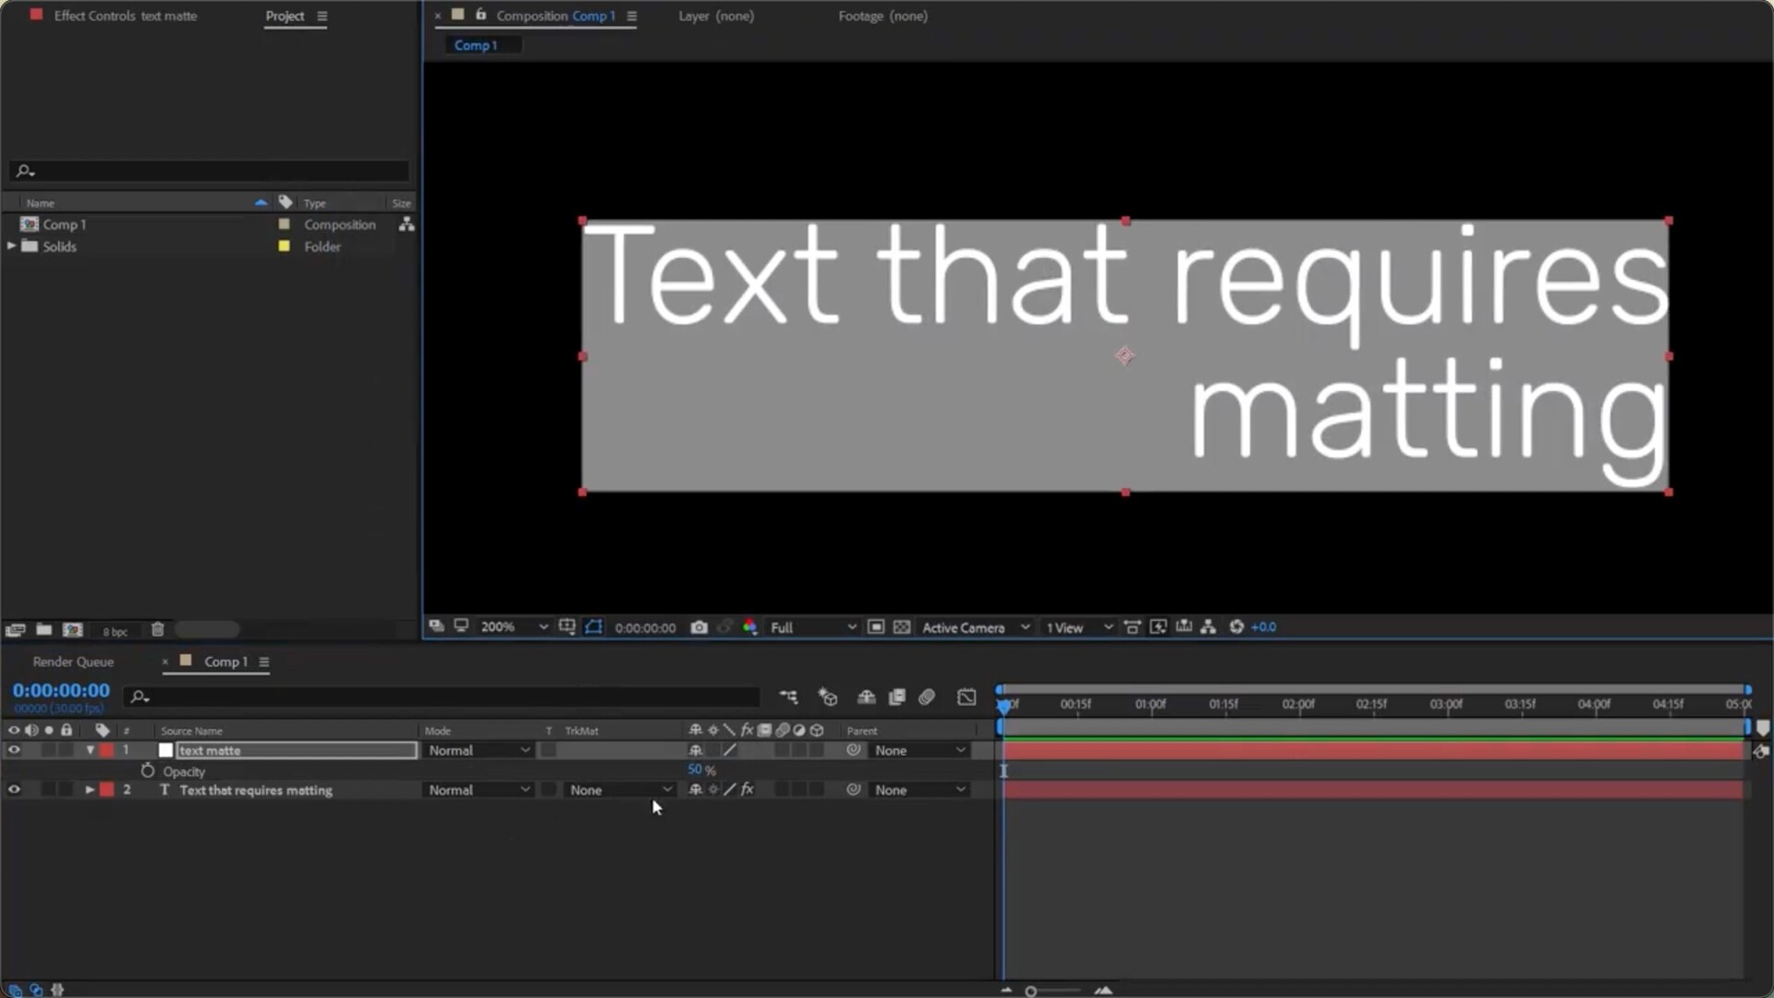This screenshot has width=1774, height=998.
Task: Click the current timecode 0:00:00:00 in timeline
Action: [x=61, y=690]
